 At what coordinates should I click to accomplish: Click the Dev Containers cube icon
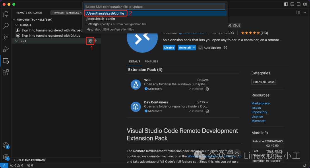[135, 107]
